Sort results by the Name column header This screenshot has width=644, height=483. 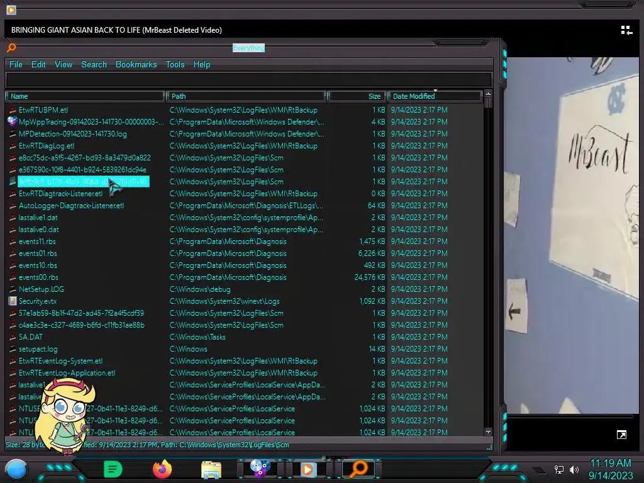(86, 96)
